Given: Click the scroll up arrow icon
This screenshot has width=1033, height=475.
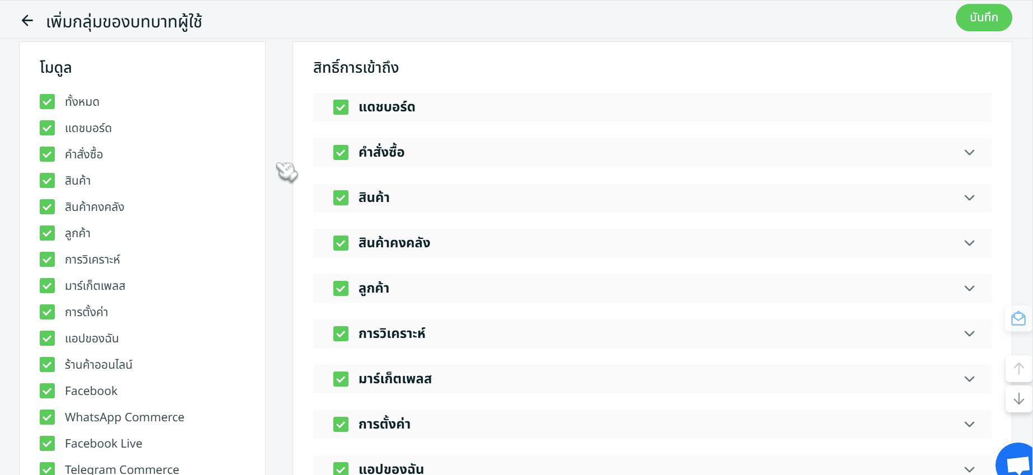Looking at the screenshot, I should pos(1018,369).
